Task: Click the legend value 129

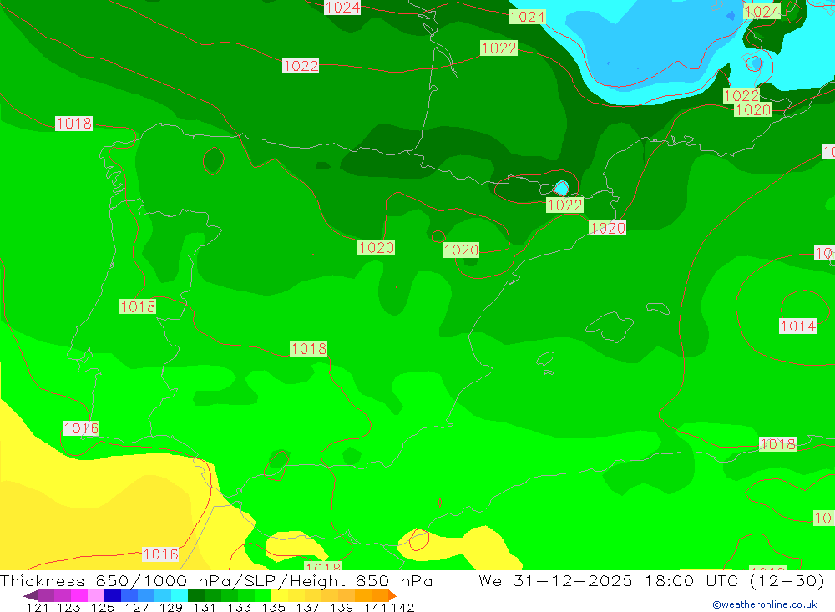Action: coord(171,607)
